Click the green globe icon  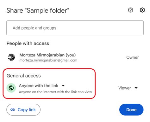(11, 88)
